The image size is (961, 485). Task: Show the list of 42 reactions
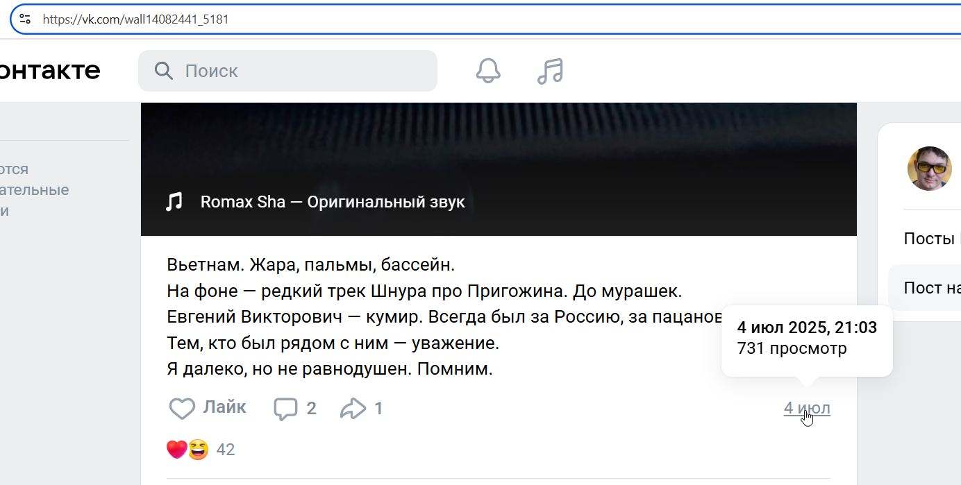point(226,450)
